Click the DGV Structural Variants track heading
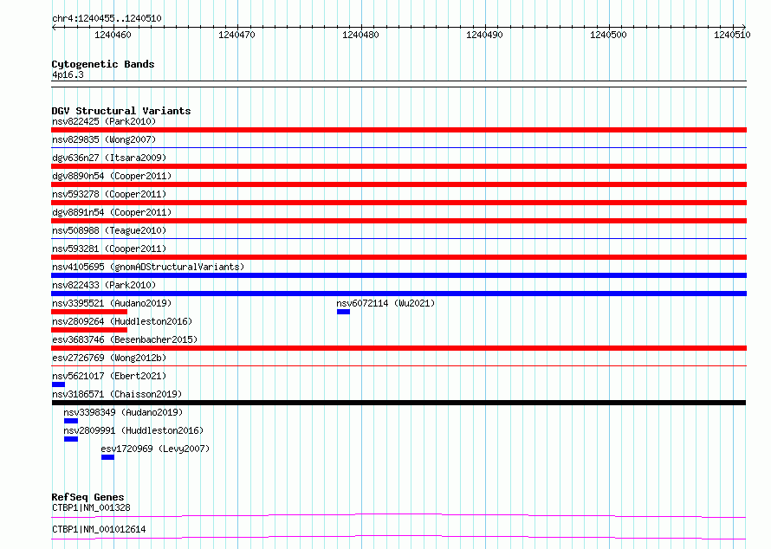Image resolution: width=771 pixels, height=549 pixels. 121,111
